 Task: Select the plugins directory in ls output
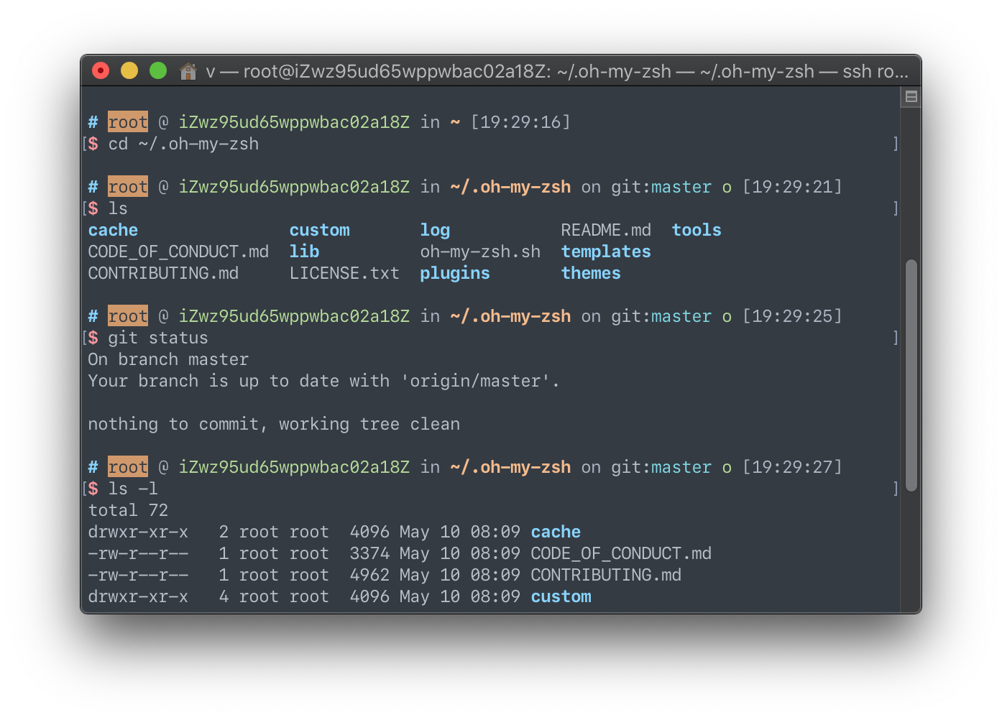(454, 273)
